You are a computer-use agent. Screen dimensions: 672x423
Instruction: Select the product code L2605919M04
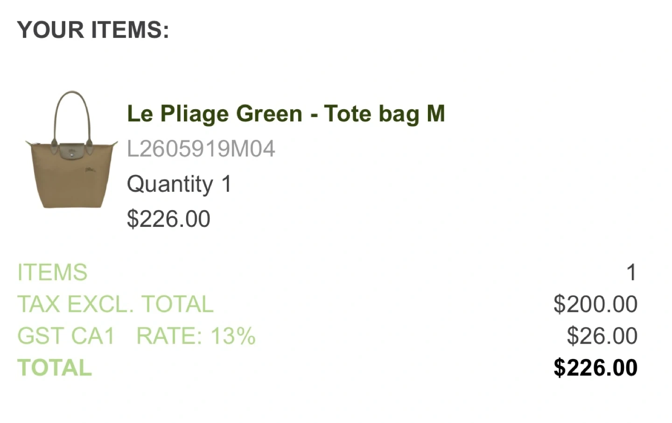tap(201, 149)
